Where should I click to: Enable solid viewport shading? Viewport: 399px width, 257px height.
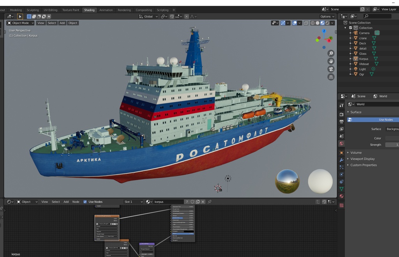point(318,23)
